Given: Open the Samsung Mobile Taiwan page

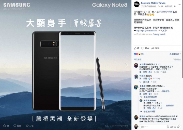Looking at the screenshot, I should click(153, 3).
